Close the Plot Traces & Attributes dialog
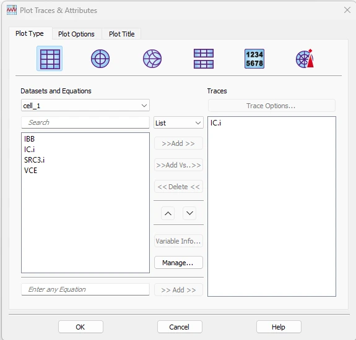Screen dimensions: 356x340 [347, 10]
